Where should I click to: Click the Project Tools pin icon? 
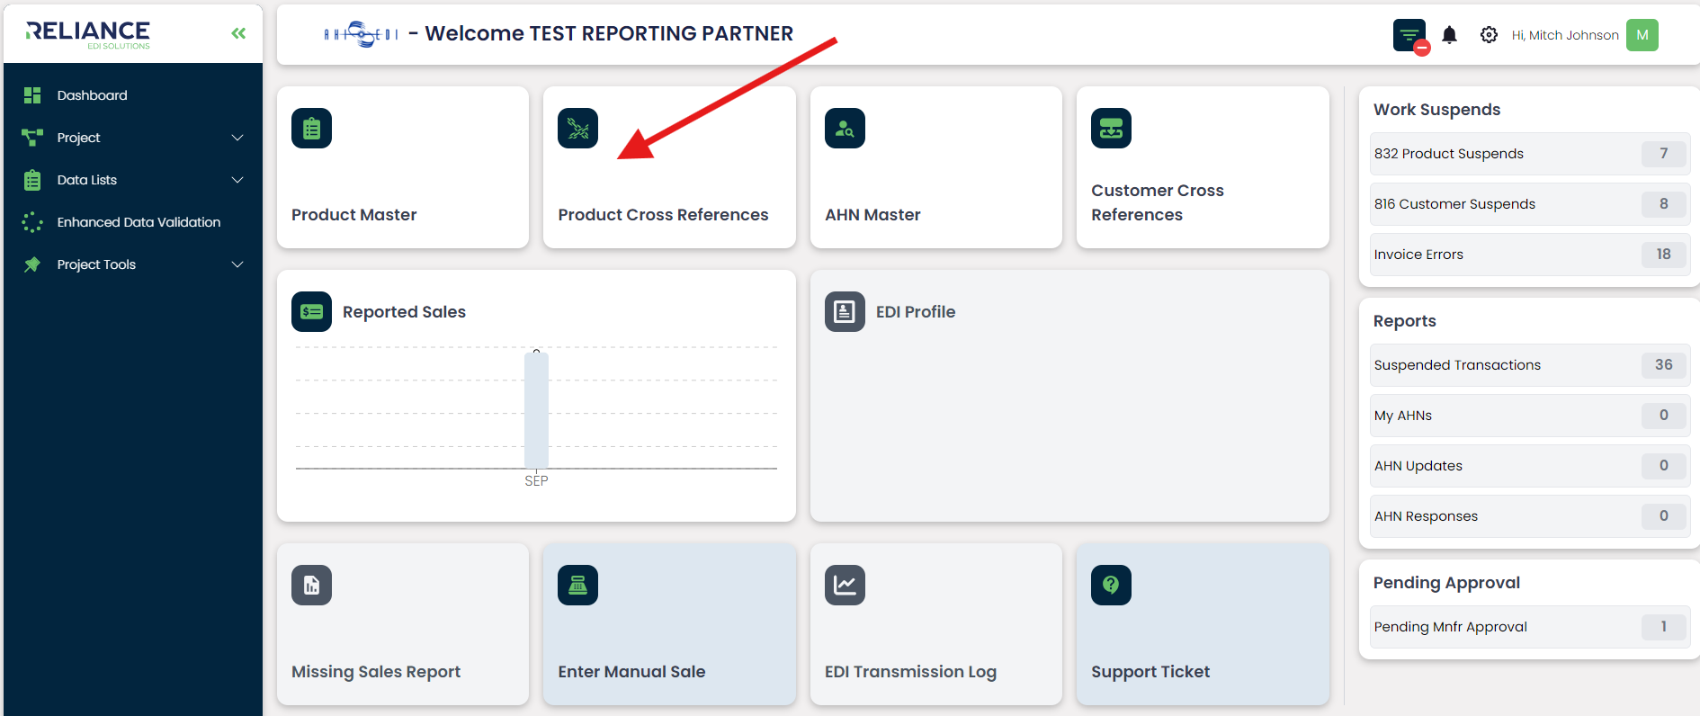[x=32, y=264]
